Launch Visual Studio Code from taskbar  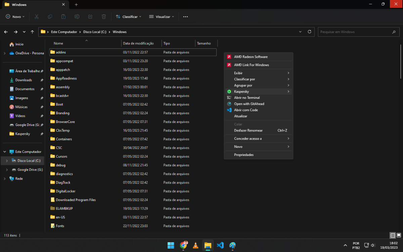click(x=220, y=245)
